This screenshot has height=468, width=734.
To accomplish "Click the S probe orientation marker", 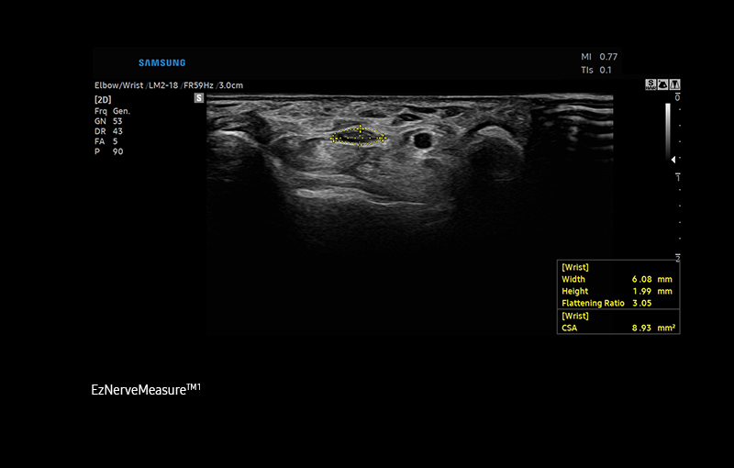I will click(199, 97).
